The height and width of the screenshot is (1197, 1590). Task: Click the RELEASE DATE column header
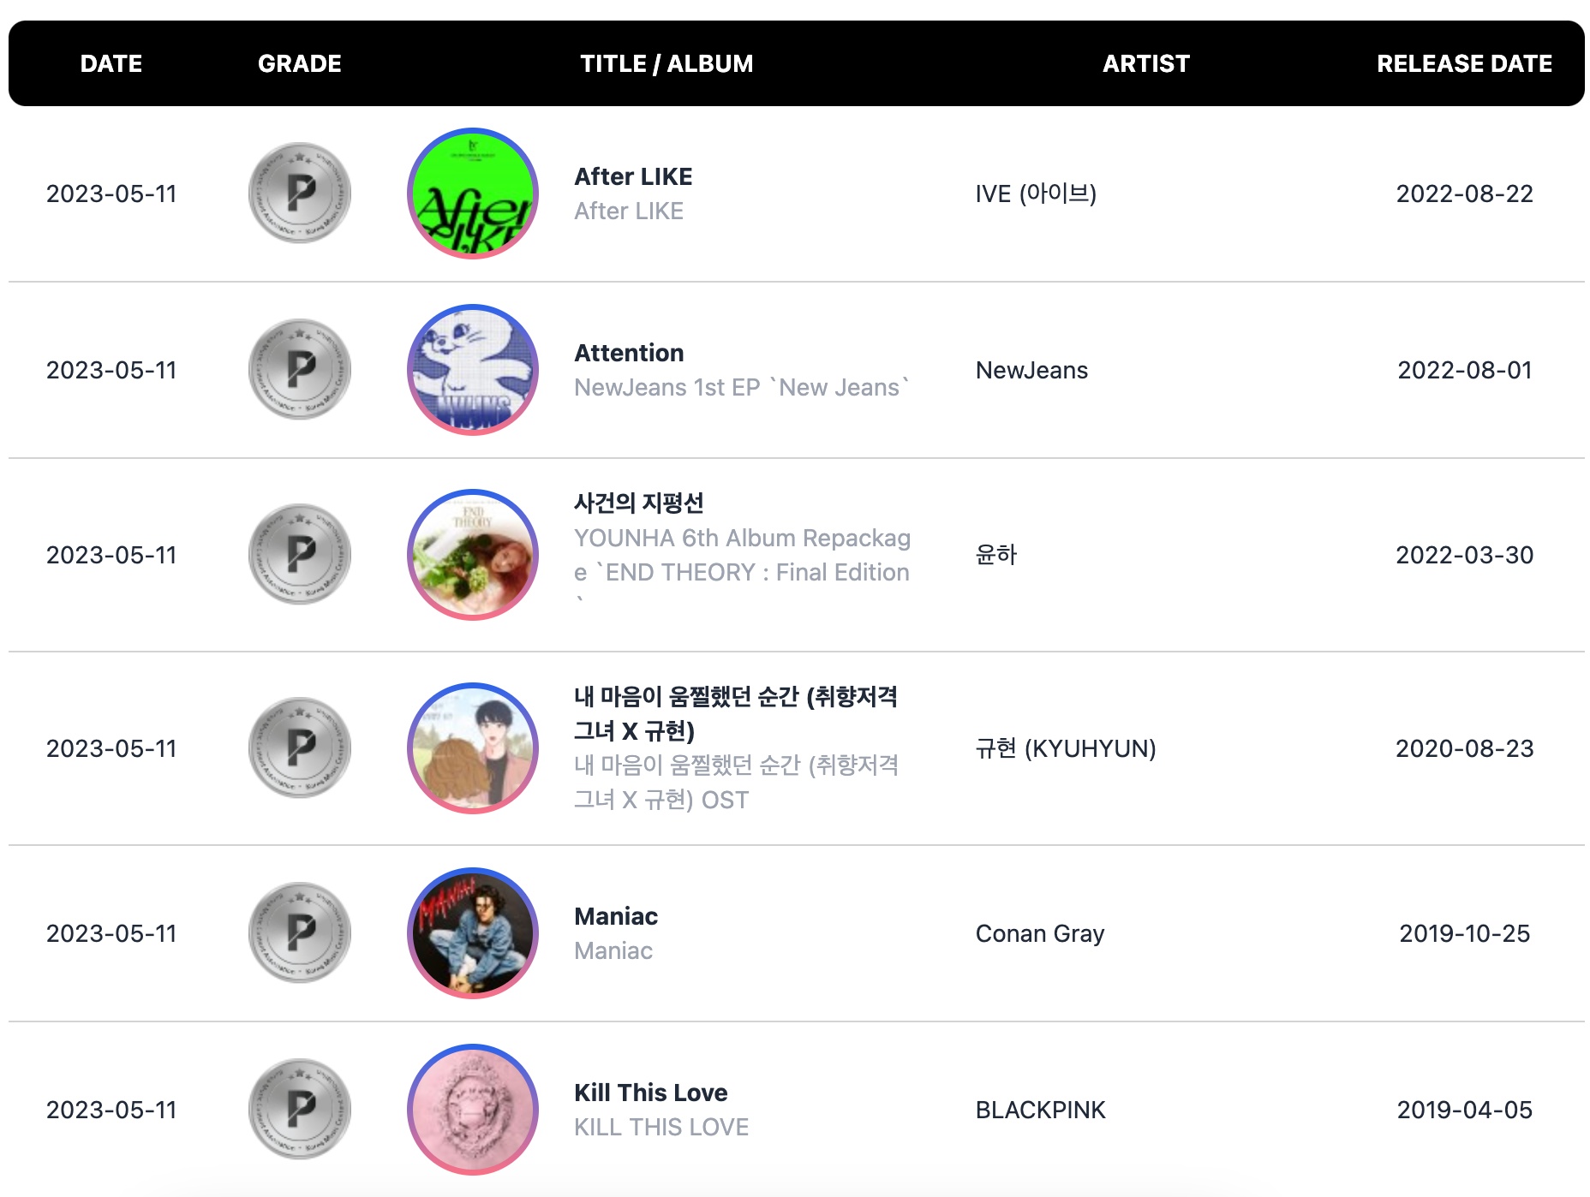click(1464, 63)
